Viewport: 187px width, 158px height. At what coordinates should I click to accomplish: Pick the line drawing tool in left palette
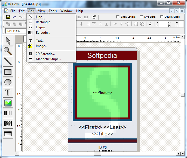click(8, 61)
